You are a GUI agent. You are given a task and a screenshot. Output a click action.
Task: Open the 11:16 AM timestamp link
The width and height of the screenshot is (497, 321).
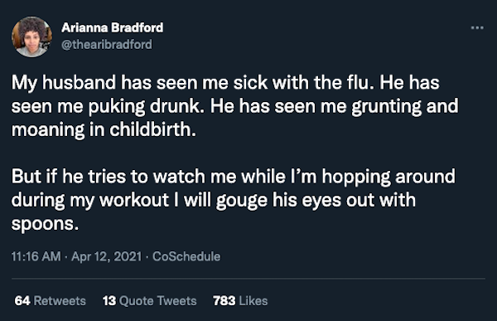[x=36, y=256]
